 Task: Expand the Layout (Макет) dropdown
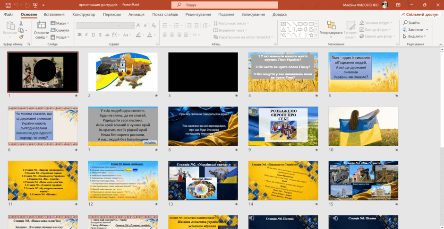click(60, 23)
